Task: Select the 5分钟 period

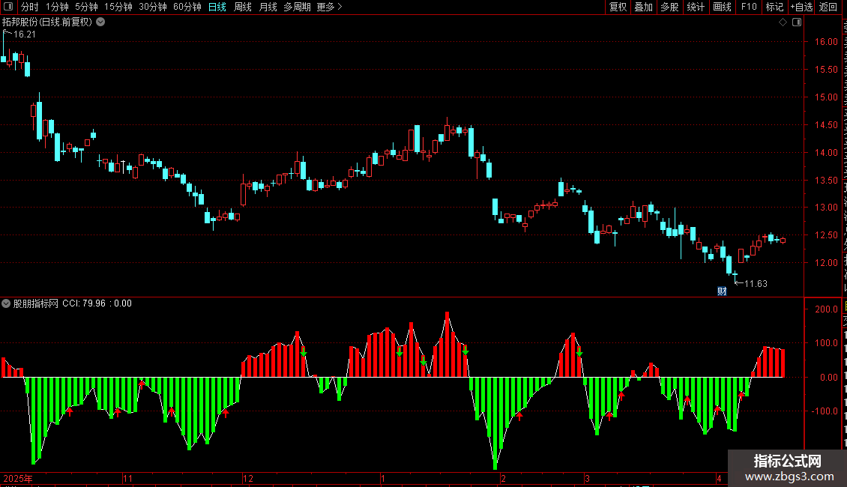Action: 86,7
